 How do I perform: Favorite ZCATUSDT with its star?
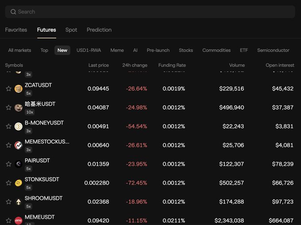click(8, 88)
